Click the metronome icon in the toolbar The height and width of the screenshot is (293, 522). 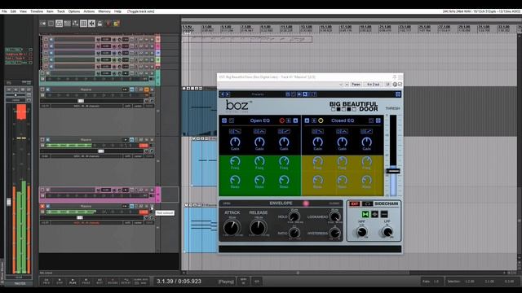pos(108,24)
